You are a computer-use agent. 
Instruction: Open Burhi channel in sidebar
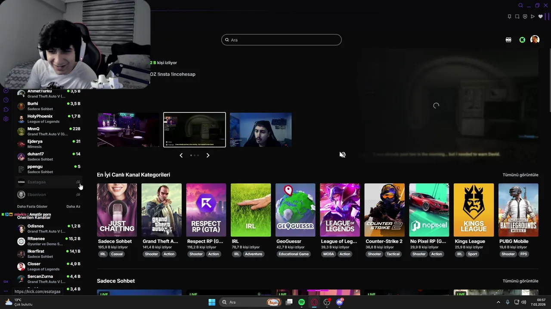pyautogui.click(x=49, y=106)
